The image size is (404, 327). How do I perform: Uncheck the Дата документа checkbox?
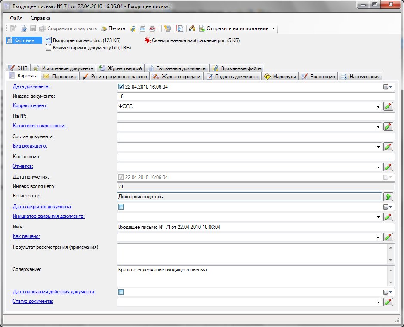tap(121, 87)
